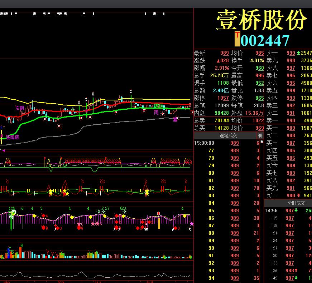Click the pink star at indicator right edge
This screenshot has height=283, width=312.
tap(192, 224)
